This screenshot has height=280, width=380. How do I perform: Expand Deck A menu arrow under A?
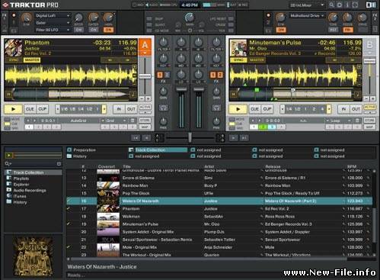pos(145,53)
